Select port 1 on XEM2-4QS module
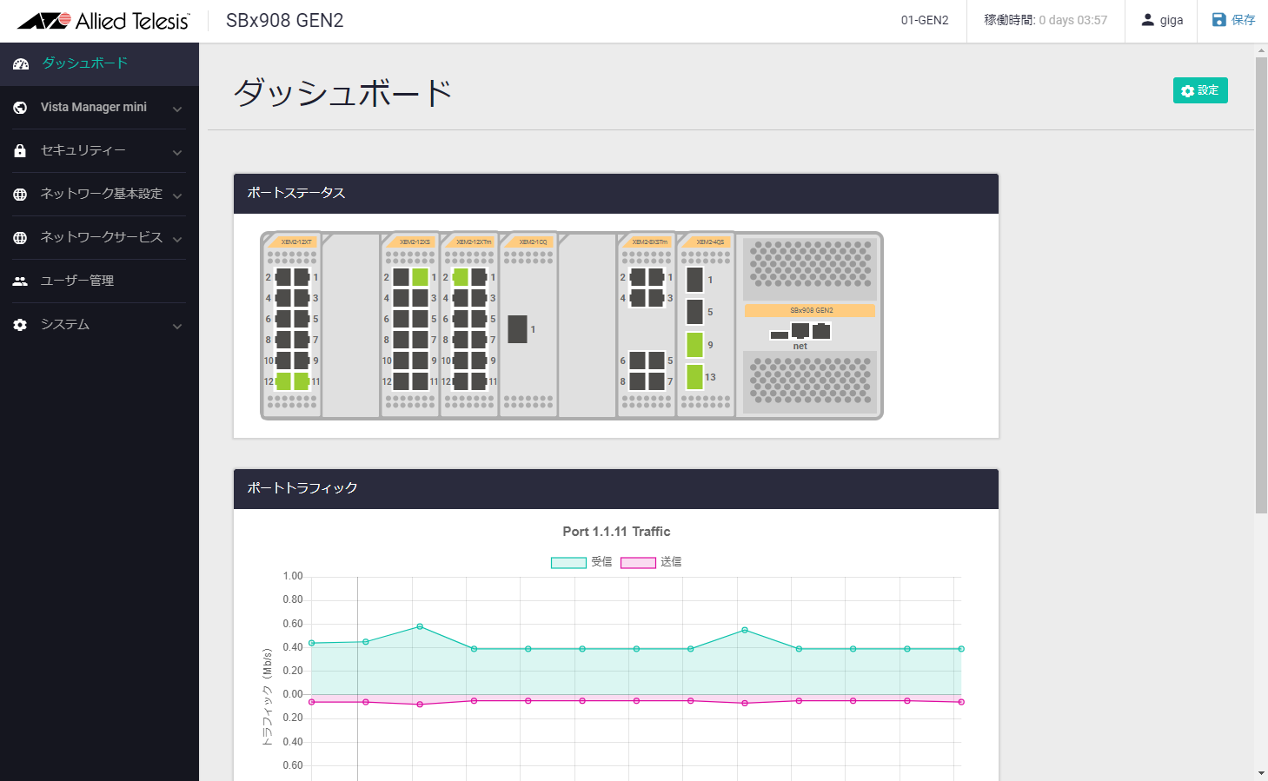Viewport: 1268px width, 781px height. [694, 280]
